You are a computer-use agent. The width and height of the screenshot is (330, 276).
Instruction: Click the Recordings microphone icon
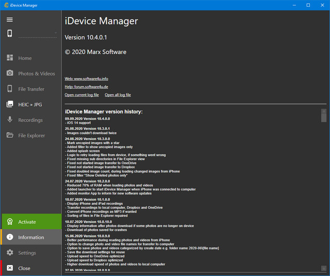[x=10, y=120]
